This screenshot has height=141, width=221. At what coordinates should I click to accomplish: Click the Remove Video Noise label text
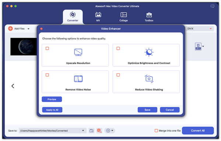click(78, 90)
